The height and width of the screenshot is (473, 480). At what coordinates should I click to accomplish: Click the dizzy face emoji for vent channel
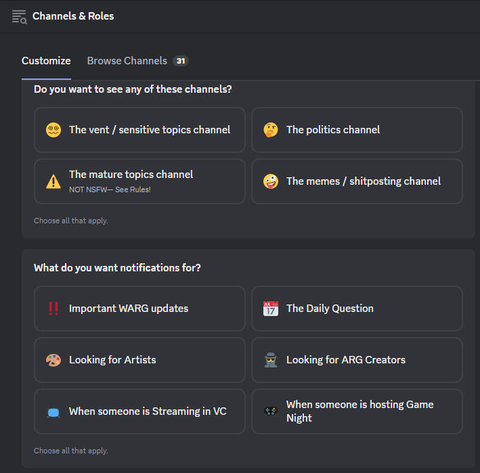click(x=53, y=130)
